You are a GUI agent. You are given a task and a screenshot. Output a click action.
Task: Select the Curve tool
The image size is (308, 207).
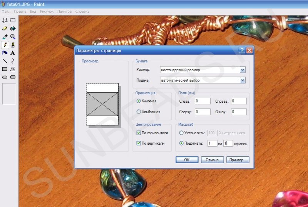click(13, 61)
